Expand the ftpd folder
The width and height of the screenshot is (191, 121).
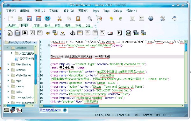(x=8, y=81)
